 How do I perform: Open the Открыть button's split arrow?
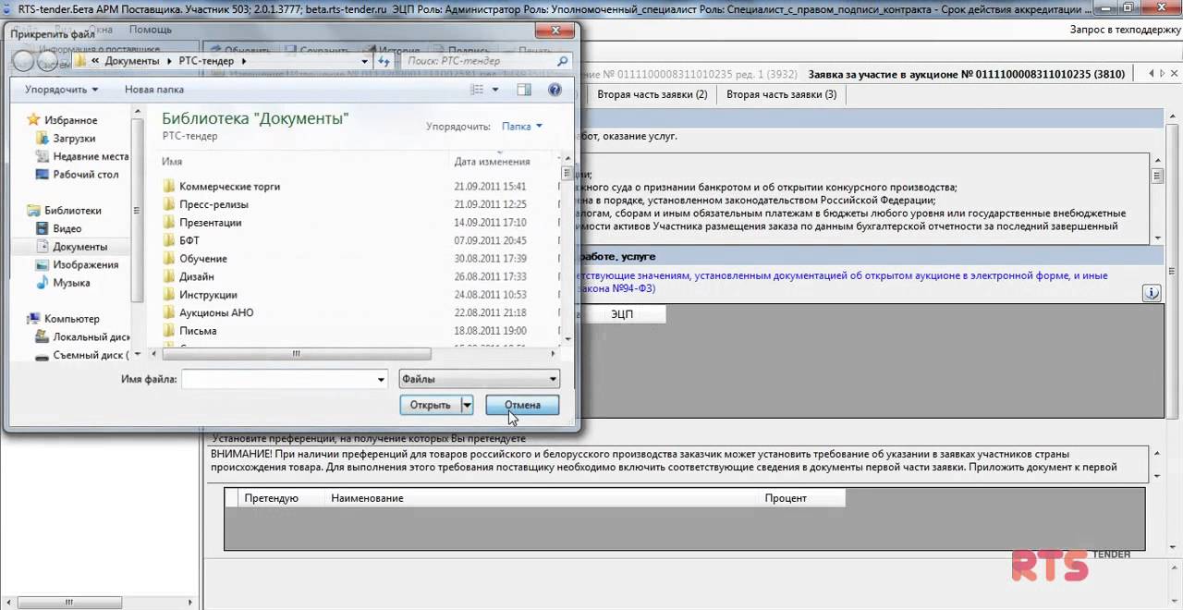pyautogui.click(x=467, y=405)
